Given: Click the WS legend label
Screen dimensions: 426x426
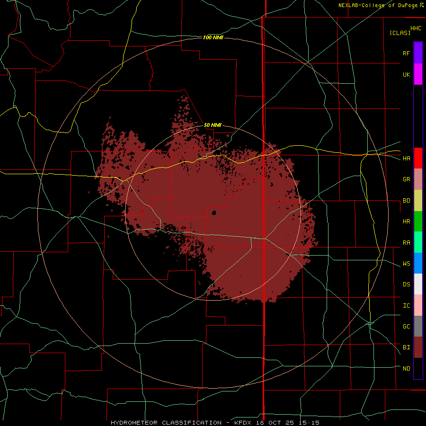Looking at the screenshot, I should pos(406,264).
